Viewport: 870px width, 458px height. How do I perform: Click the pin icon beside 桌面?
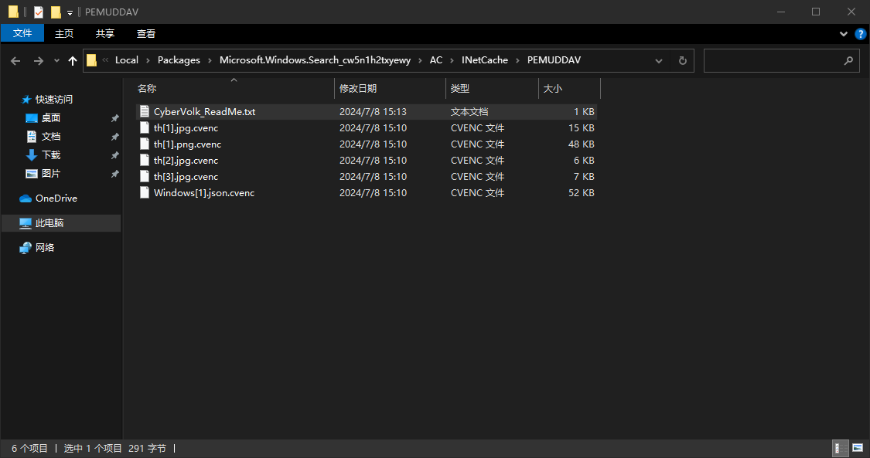click(x=115, y=118)
